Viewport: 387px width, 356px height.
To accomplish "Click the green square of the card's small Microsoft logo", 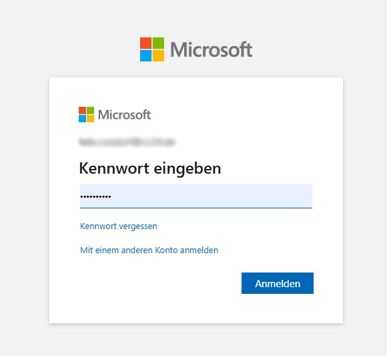I will tap(90, 110).
